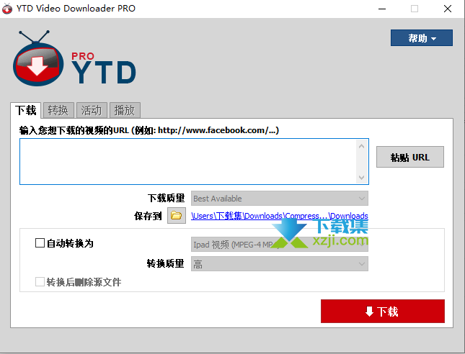Open the Downloads save path link
Image resolution: width=465 pixels, height=354 pixels.
pos(280,216)
